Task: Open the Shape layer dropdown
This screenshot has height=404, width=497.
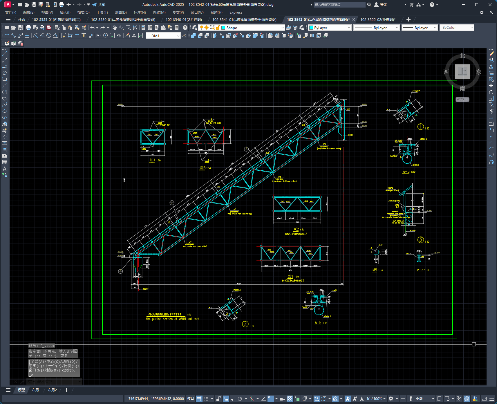Action: [x=252, y=28]
